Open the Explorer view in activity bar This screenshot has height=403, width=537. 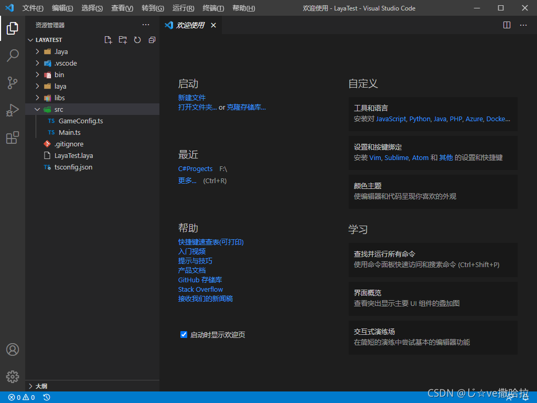pyautogui.click(x=13, y=28)
